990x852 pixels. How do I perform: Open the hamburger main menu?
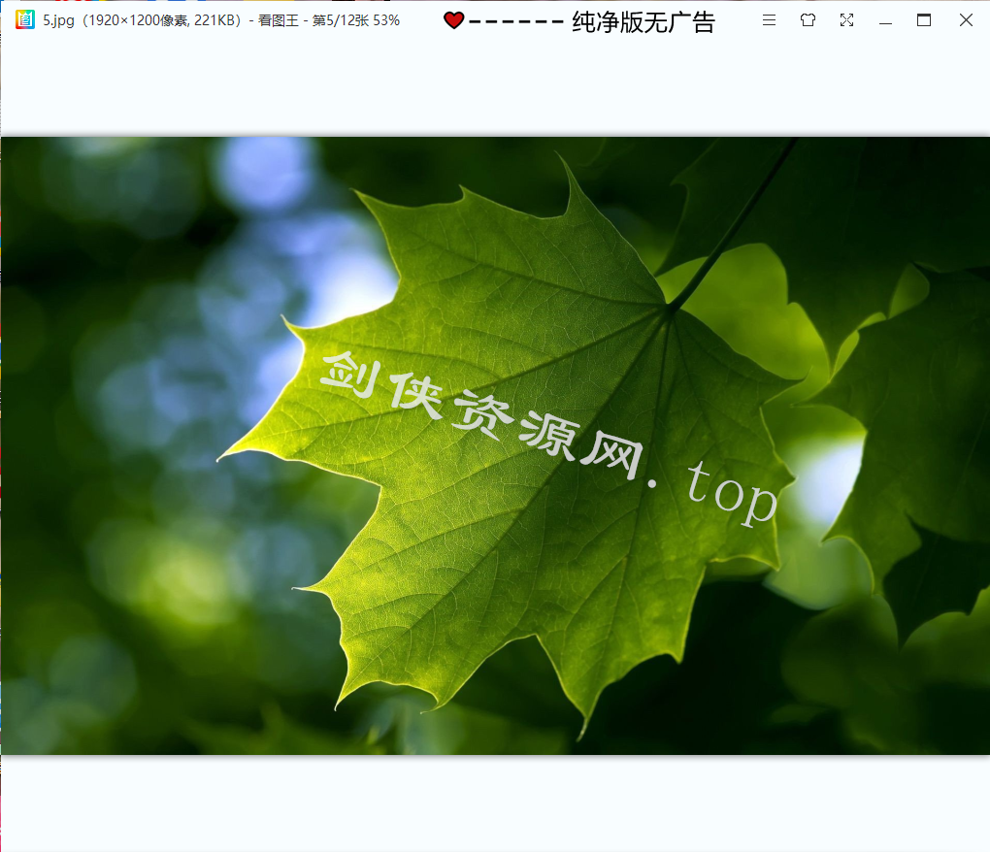click(x=769, y=20)
